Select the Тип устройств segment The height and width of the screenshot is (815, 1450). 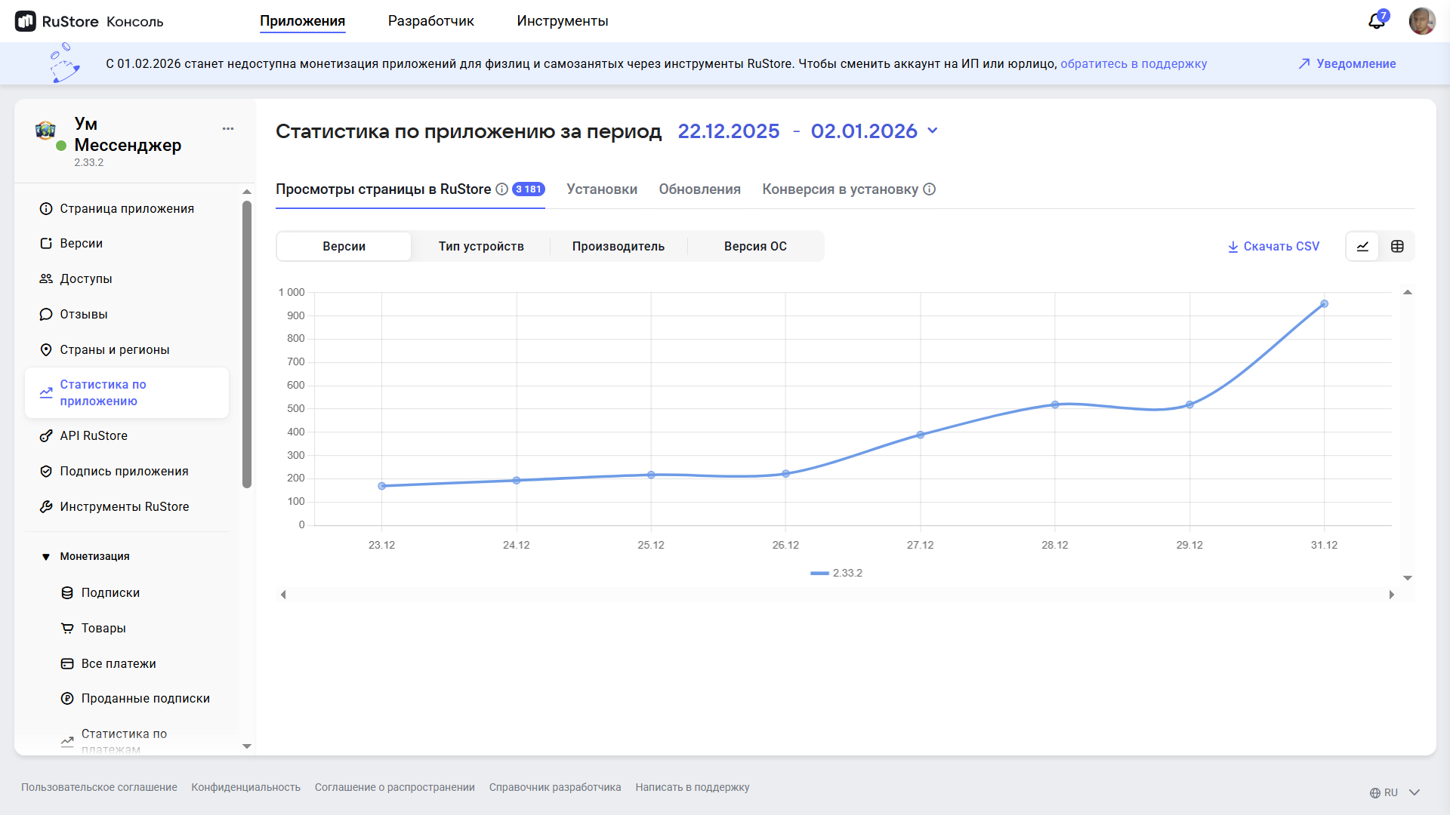[481, 247]
